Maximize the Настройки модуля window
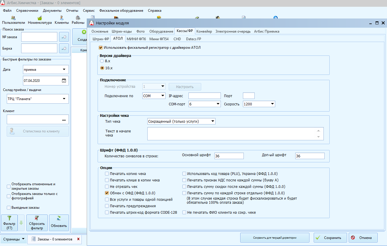387x246 pixels. (377, 23)
